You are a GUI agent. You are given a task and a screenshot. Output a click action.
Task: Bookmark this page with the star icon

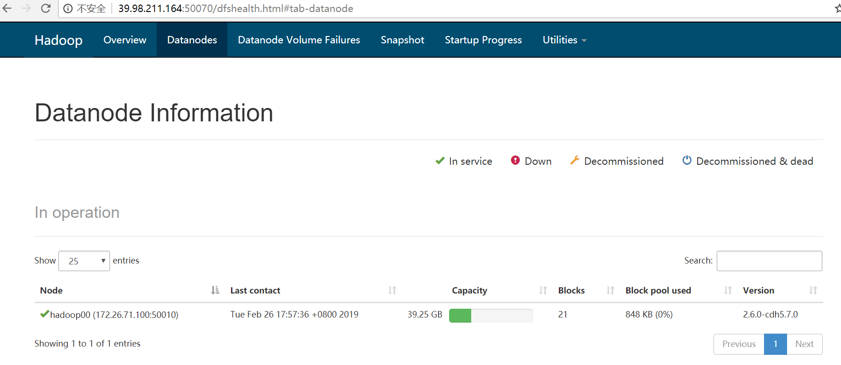(837, 8)
